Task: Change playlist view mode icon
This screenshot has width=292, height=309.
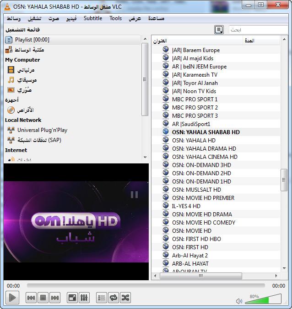Action: pyautogui.click(x=219, y=30)
